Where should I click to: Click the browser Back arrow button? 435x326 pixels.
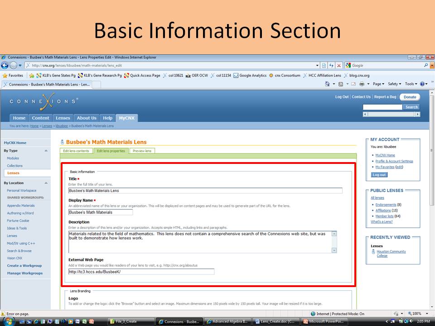5,66
